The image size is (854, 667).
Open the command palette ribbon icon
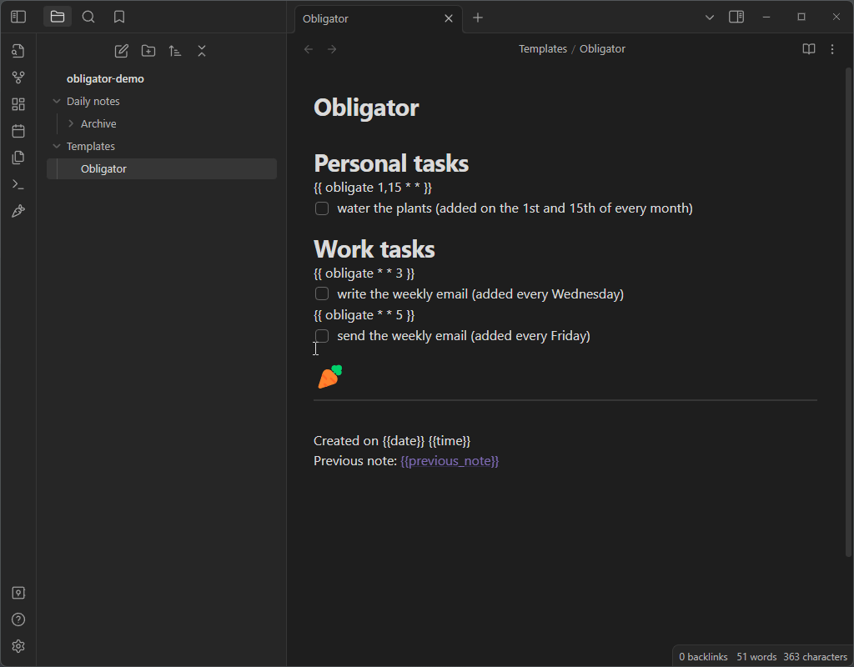pos(18,184)
